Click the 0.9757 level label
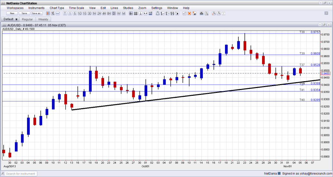 tap(315, 32)
